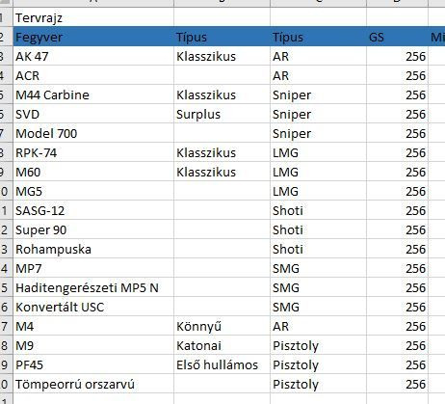
Task: Click LMG in the MG5 row
Action: (x=318, y=191)
